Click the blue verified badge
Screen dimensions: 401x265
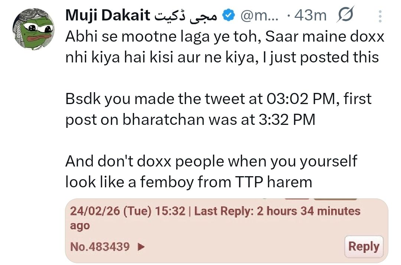tap(228, 15)
